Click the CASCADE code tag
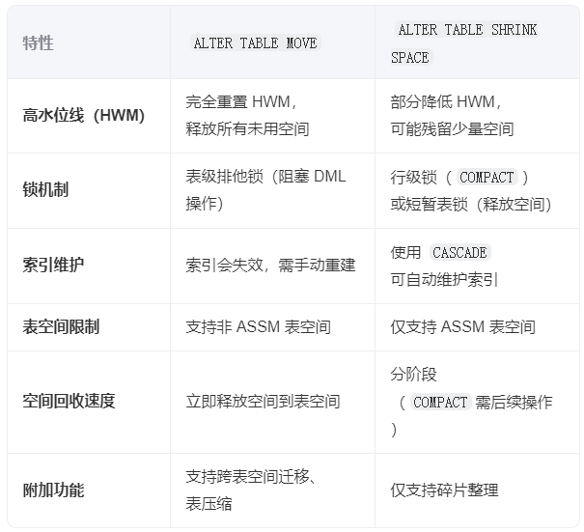The height and width of the screenshot is (532, 584). coord(459,252)
